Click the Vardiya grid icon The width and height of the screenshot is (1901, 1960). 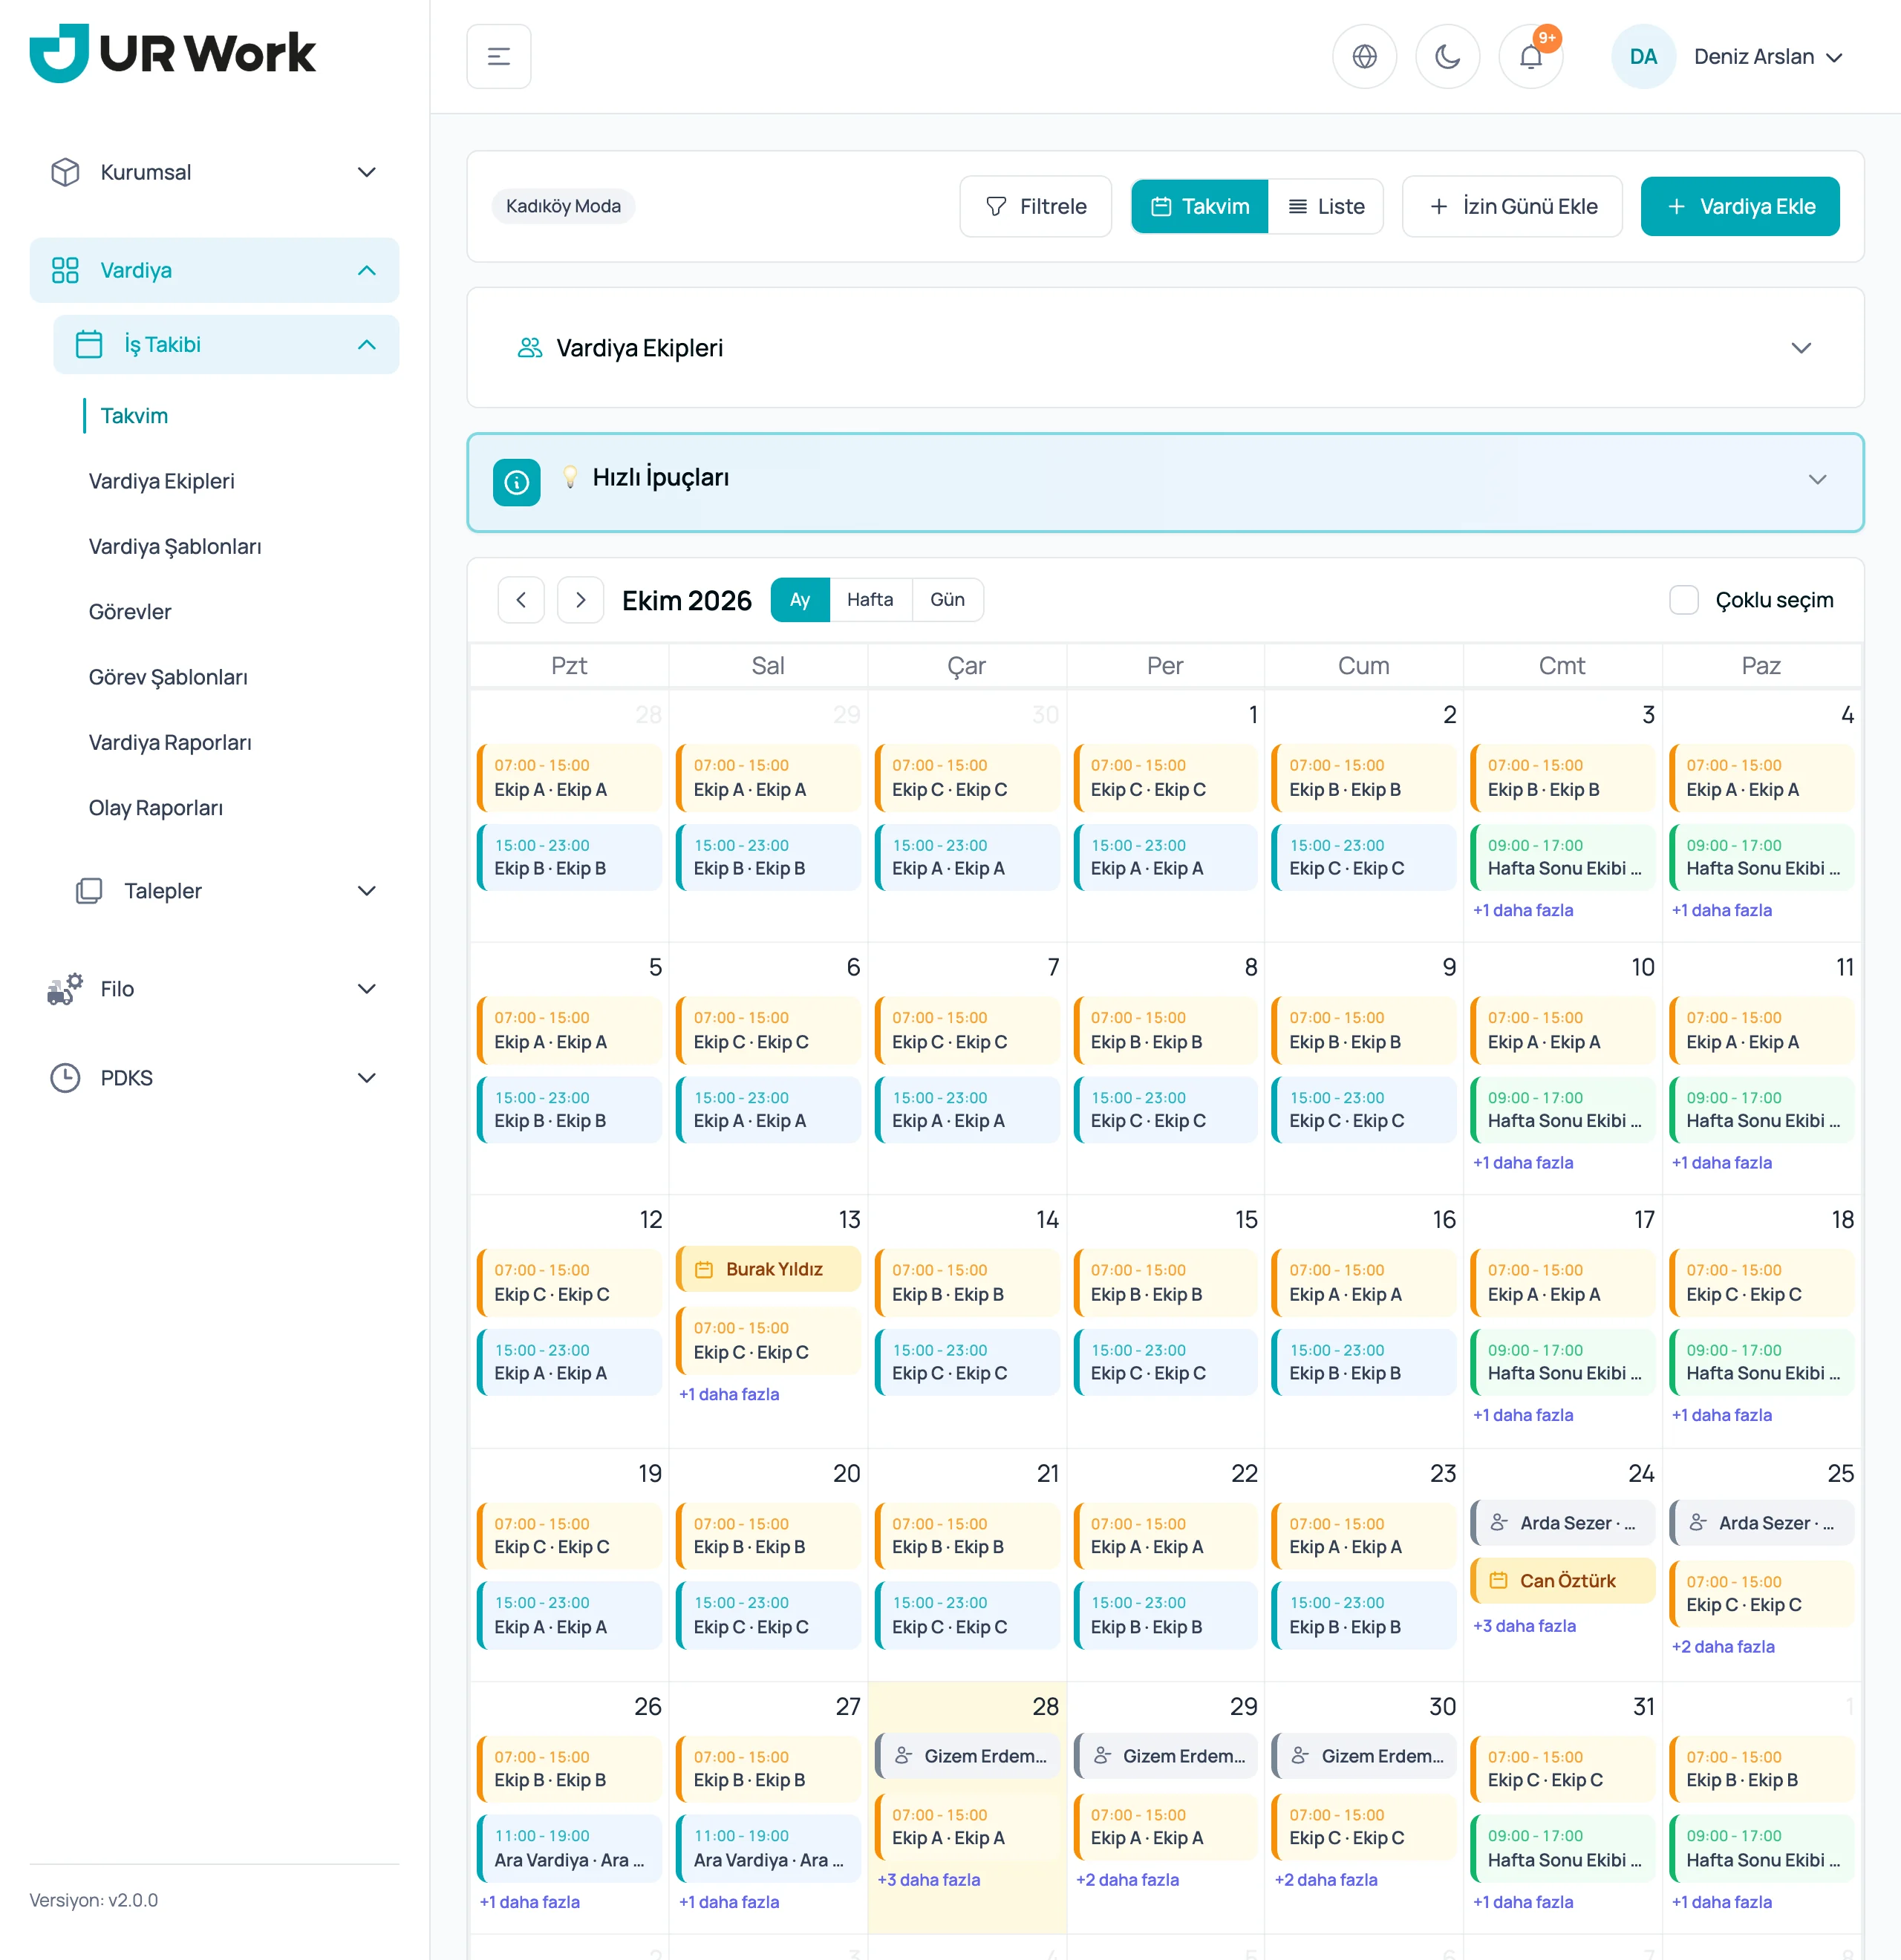coord(65,270)
